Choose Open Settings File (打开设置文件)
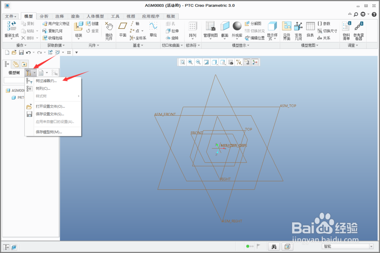This screenshot has width=380, height=253. point(53,107)
